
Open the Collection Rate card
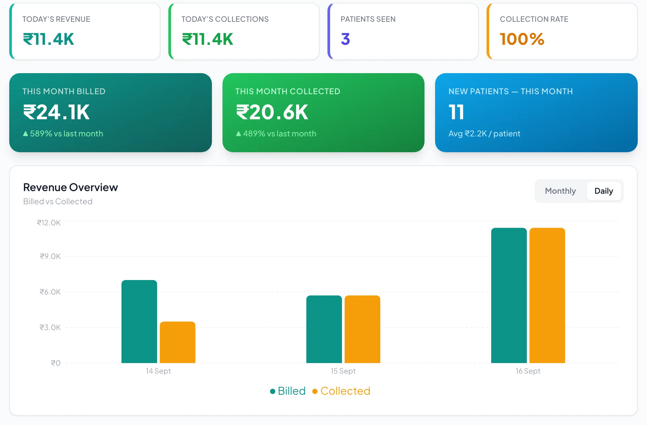pyautogui.click(x=562, y=31)
